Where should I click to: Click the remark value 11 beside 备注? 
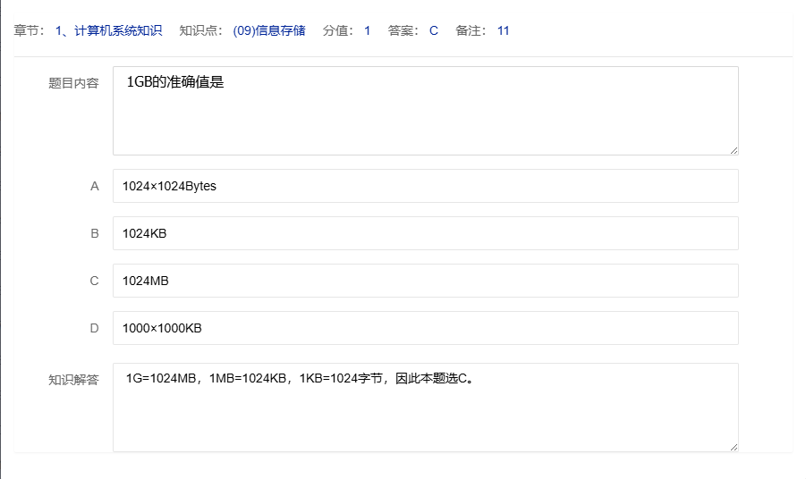pos(503,30)
